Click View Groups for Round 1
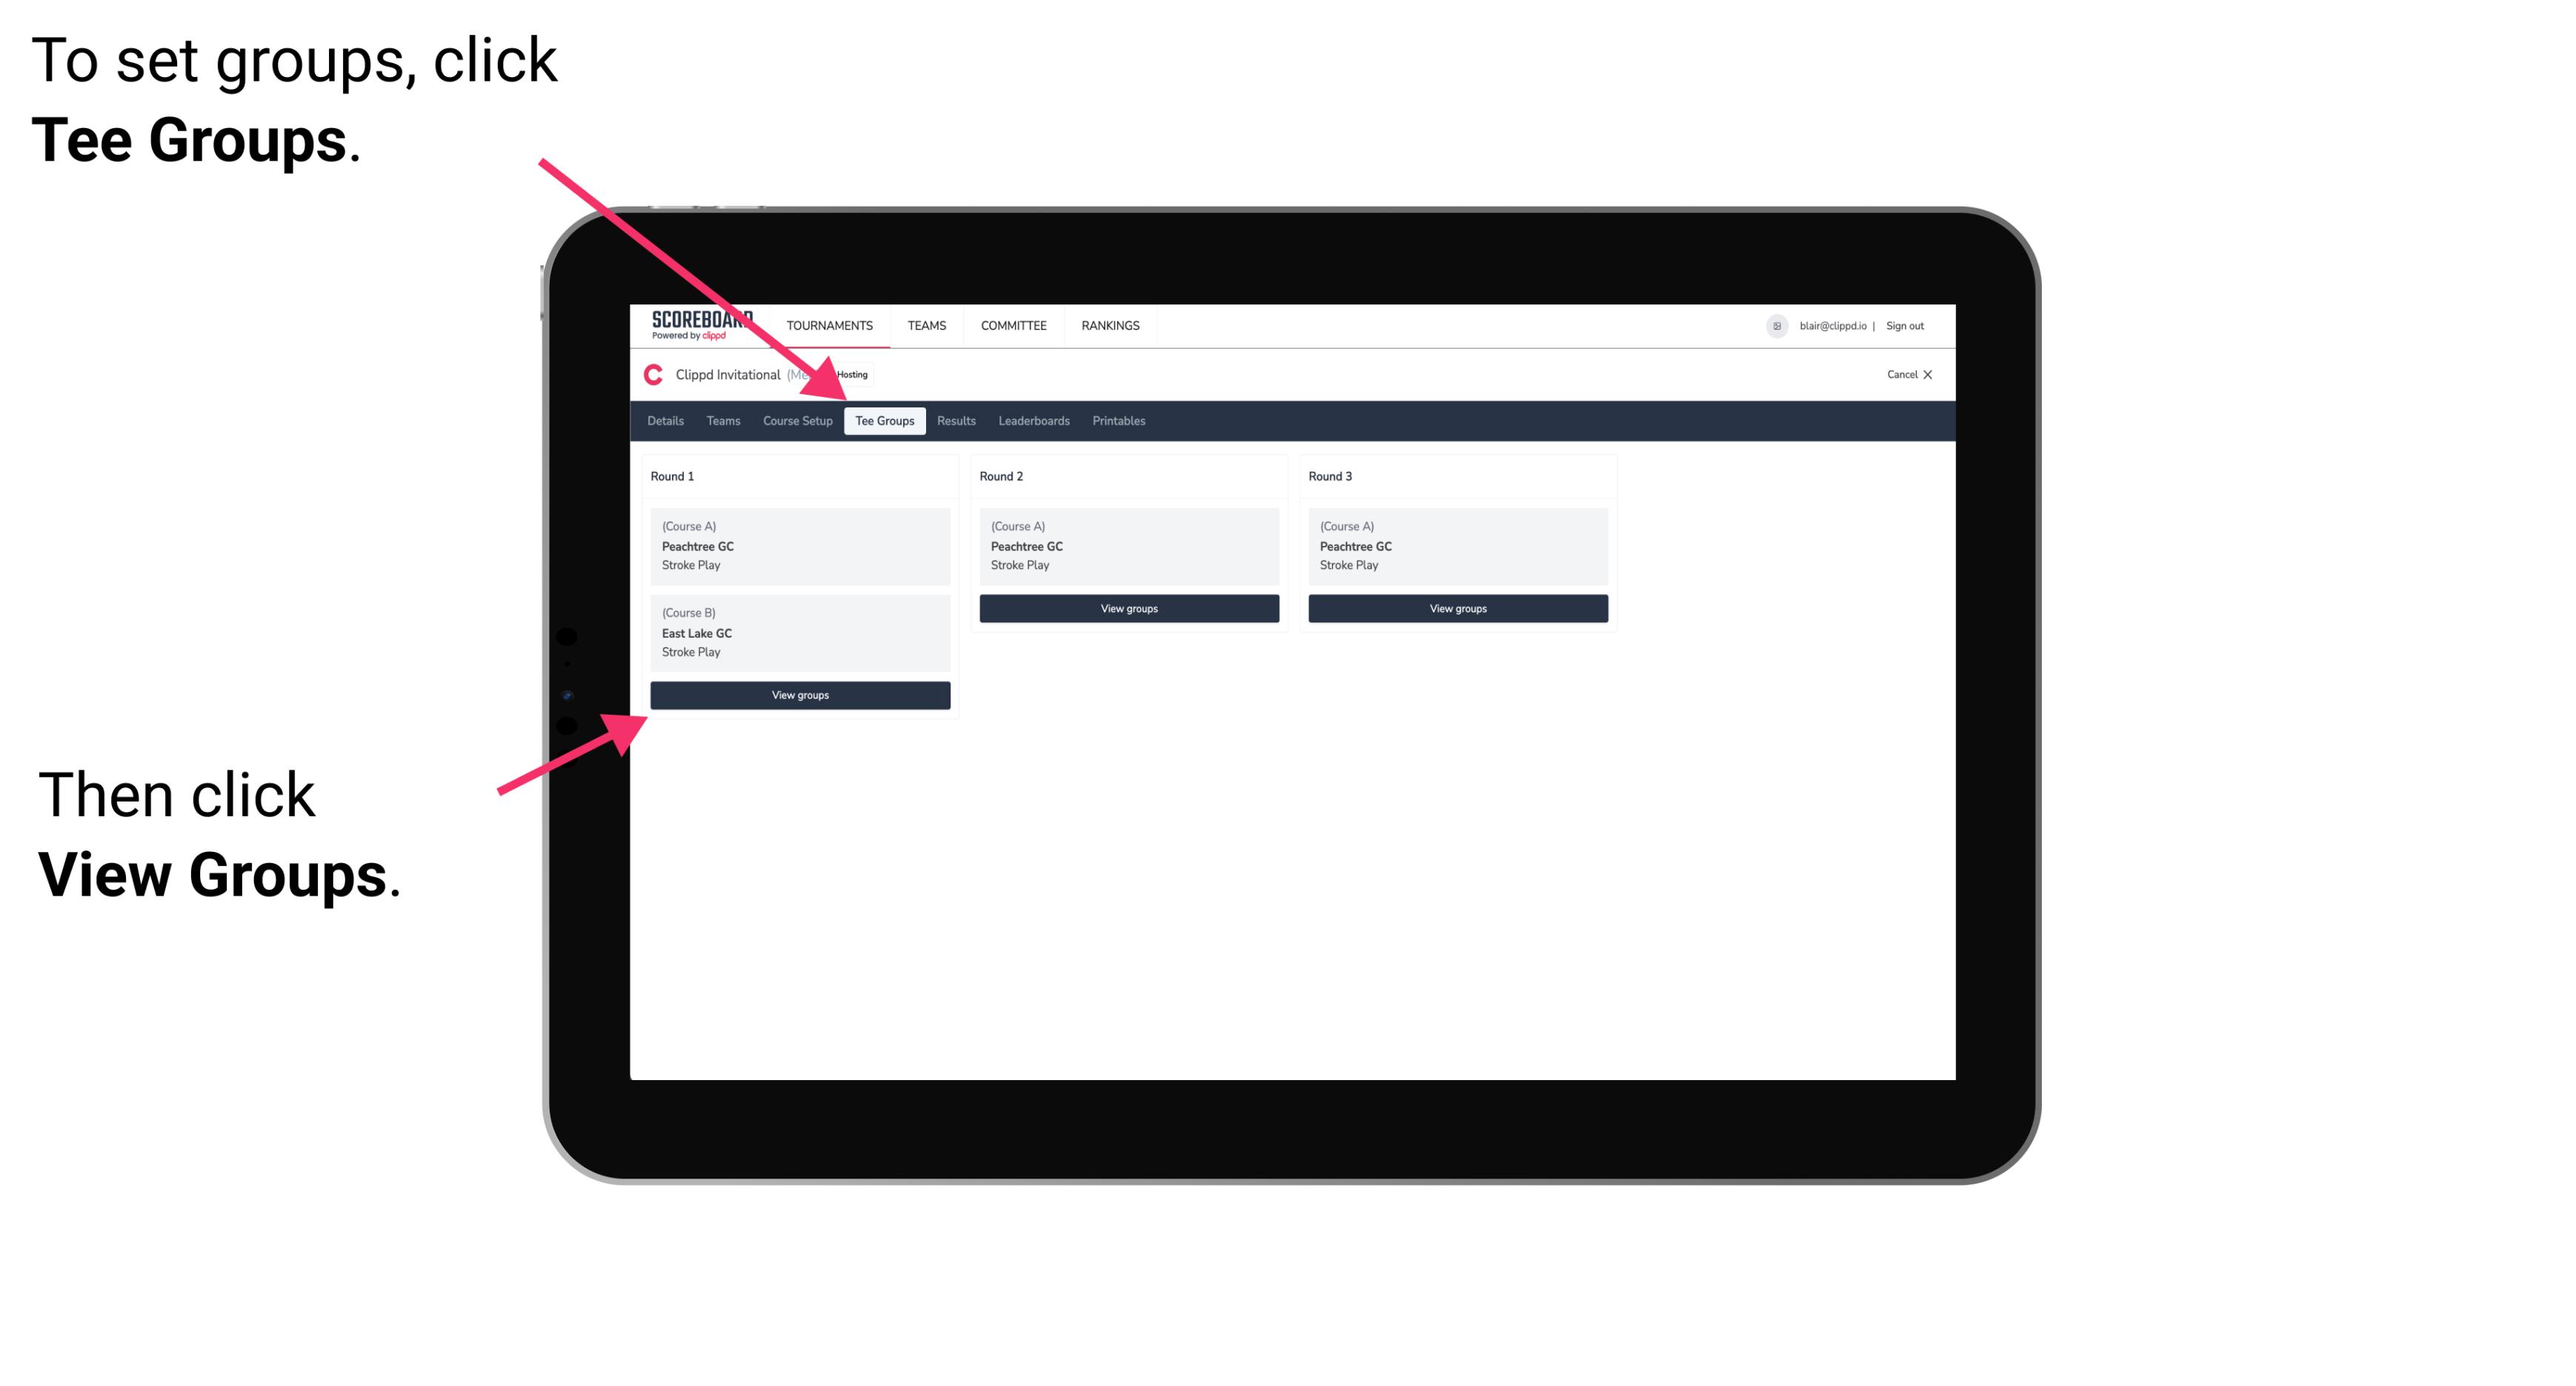The width and height of the screenshot is (2576, 1386). 801,696
